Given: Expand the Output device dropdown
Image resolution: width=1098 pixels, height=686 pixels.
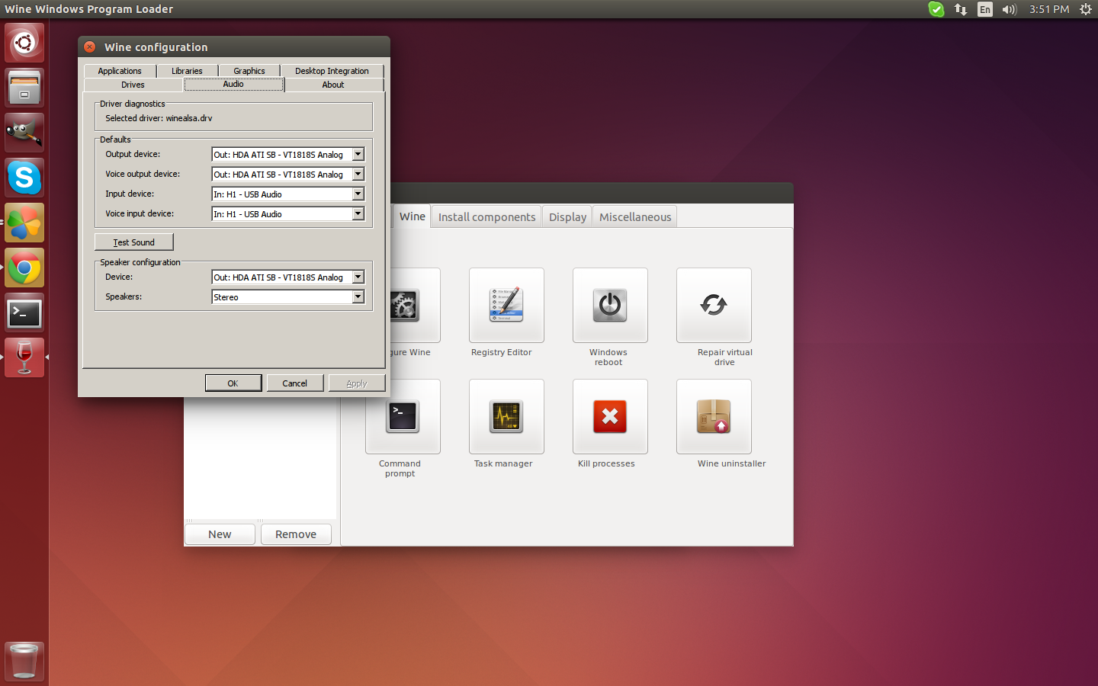Looking at the screenshot, I should 358,154.
